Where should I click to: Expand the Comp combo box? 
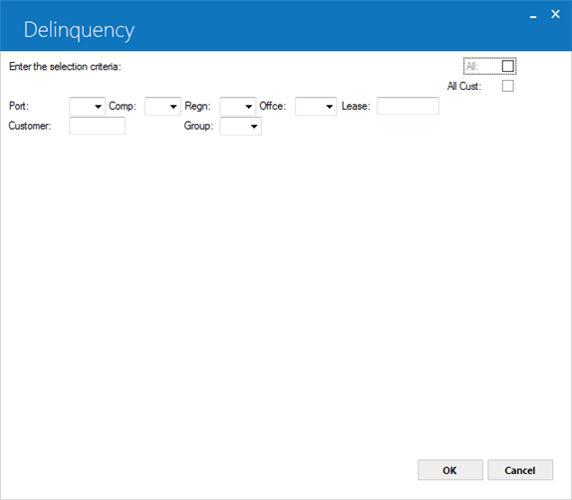162,106
